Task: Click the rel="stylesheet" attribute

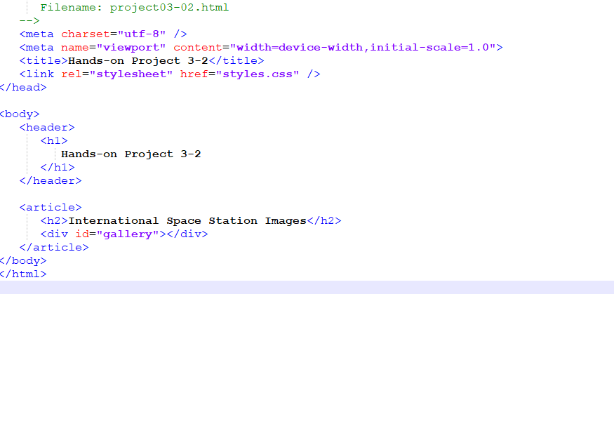Action: tap(116, 74)
